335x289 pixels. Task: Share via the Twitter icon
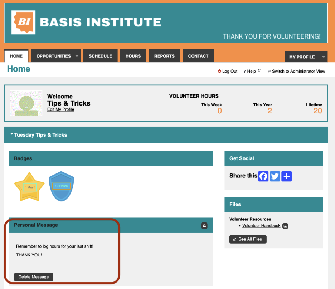[x=275, y=176]
